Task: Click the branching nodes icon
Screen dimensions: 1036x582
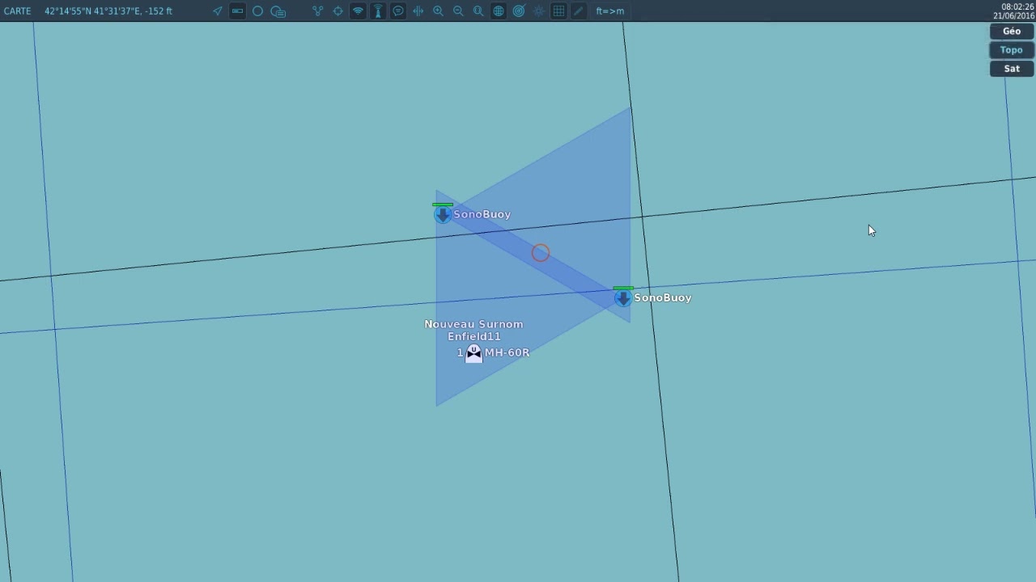Action: pyautogui.click(x=317, y=11)
